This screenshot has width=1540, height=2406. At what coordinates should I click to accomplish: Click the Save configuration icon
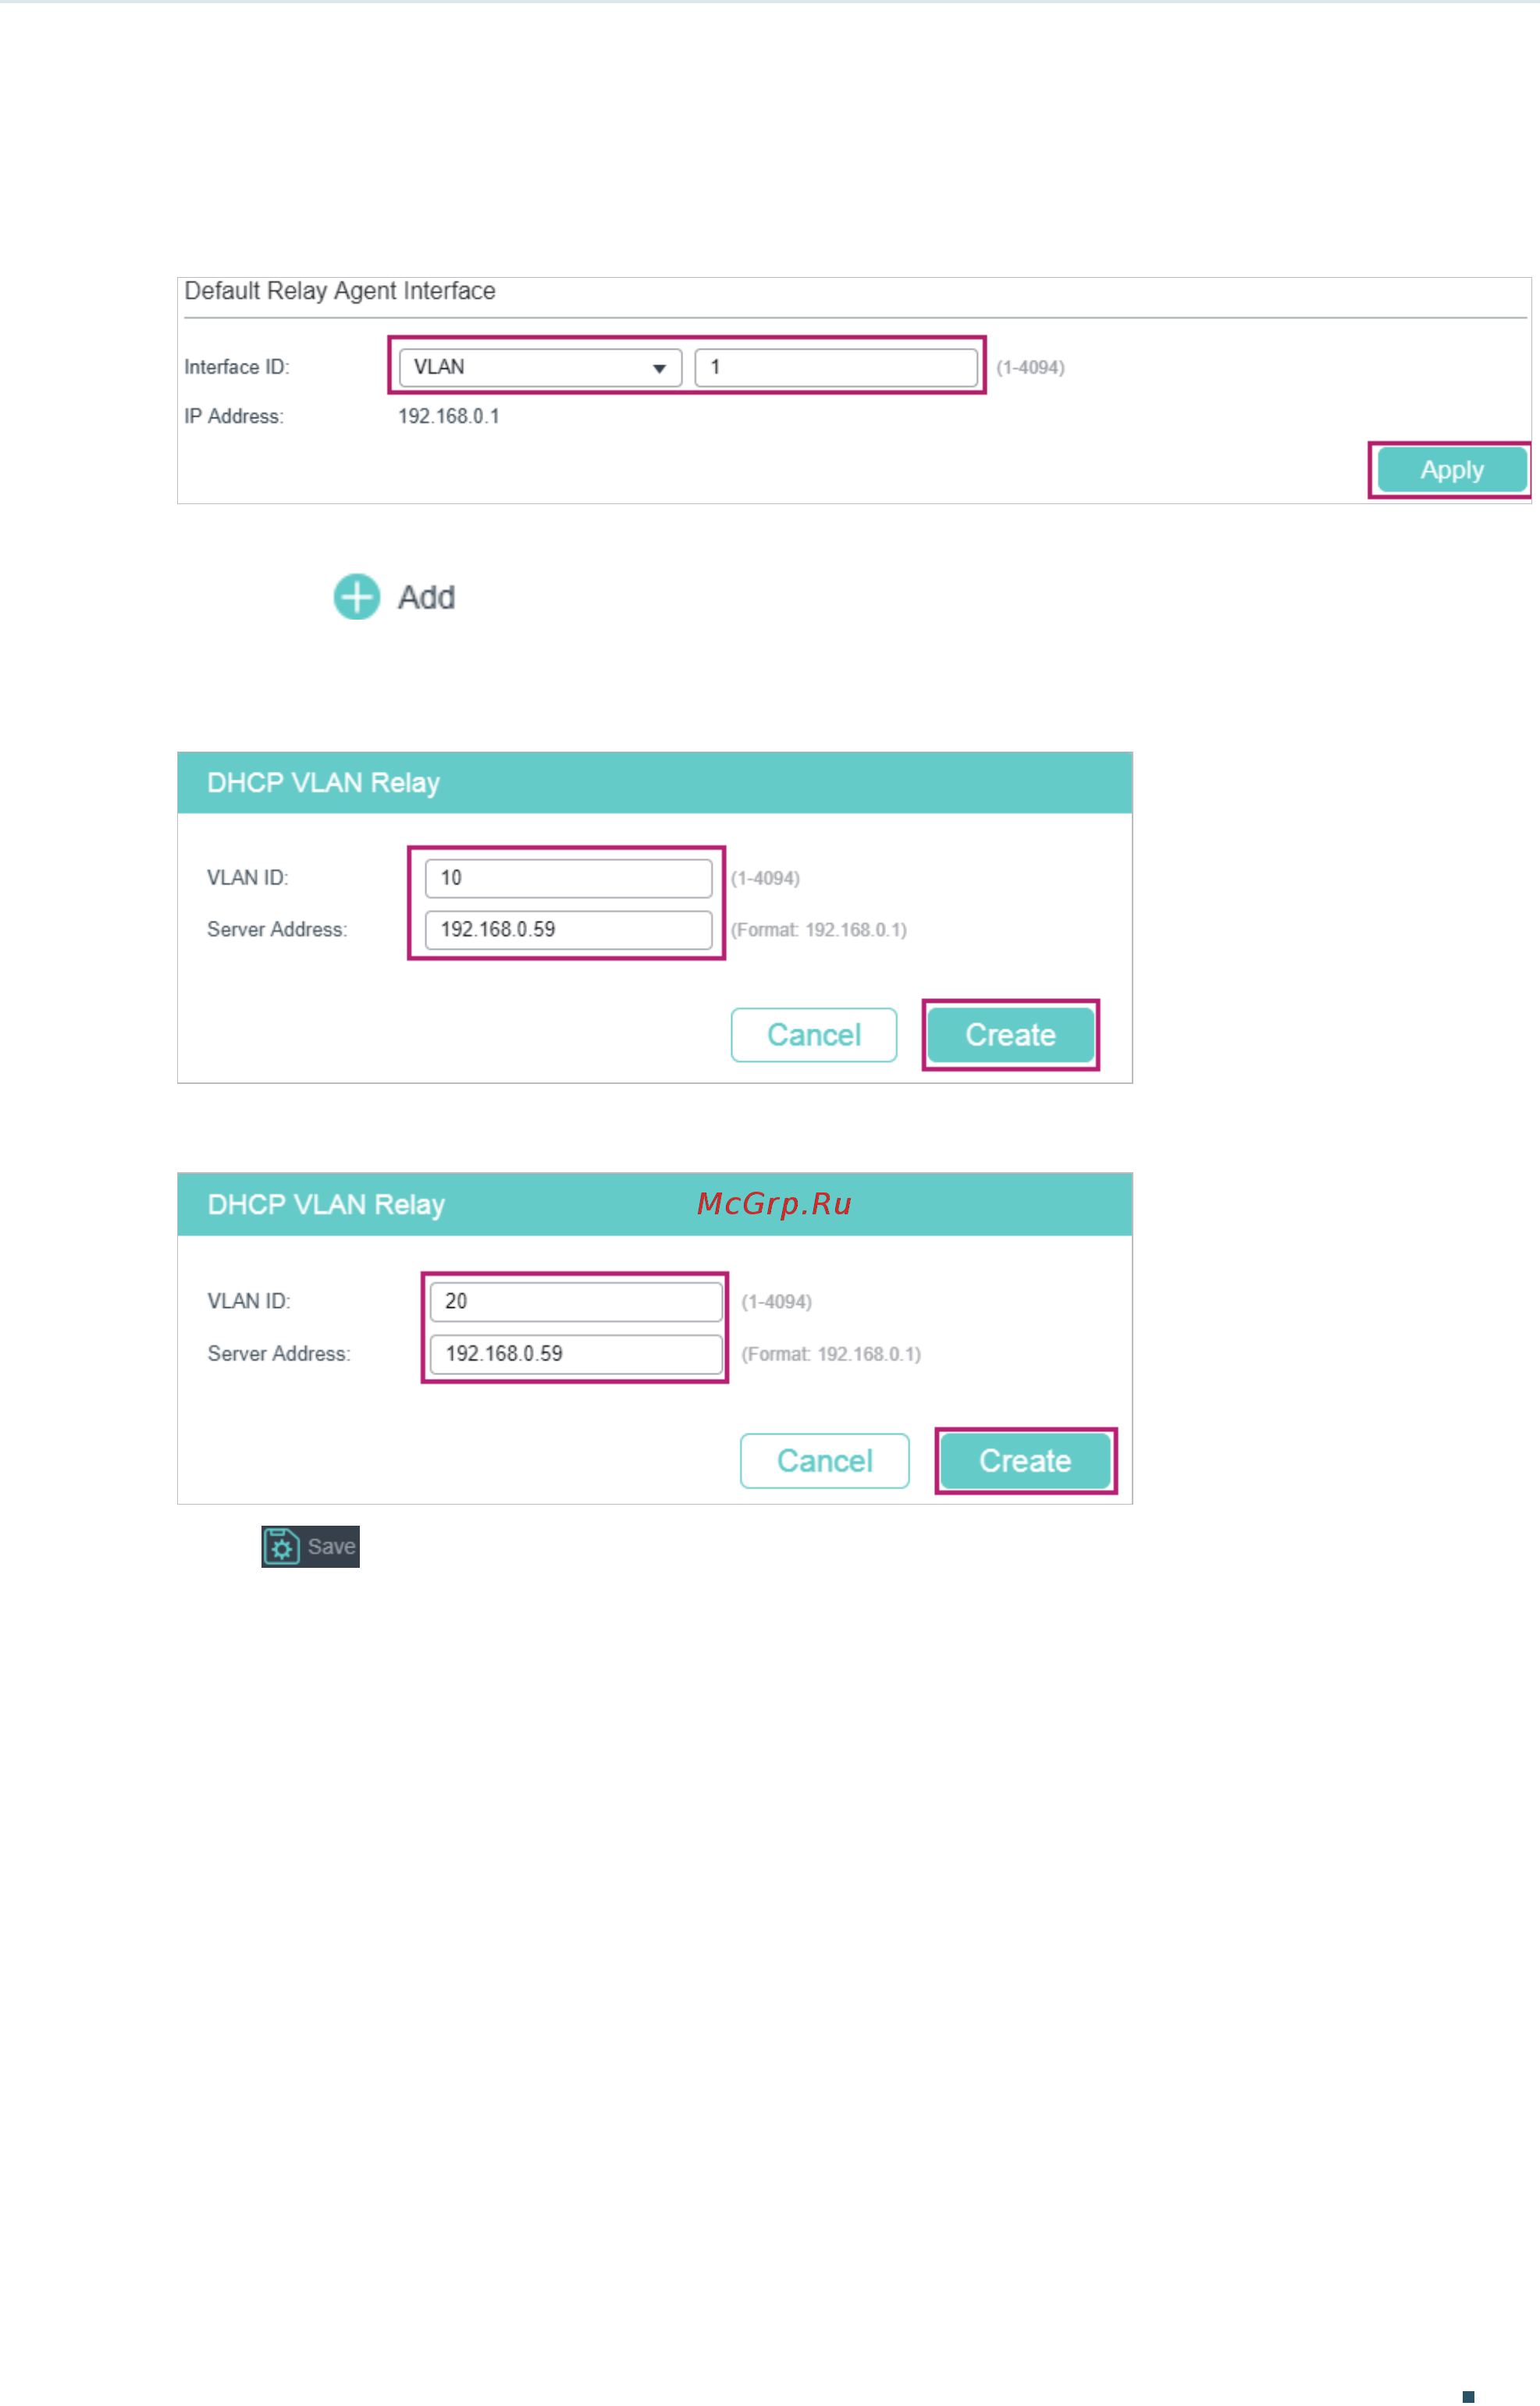281,1546
